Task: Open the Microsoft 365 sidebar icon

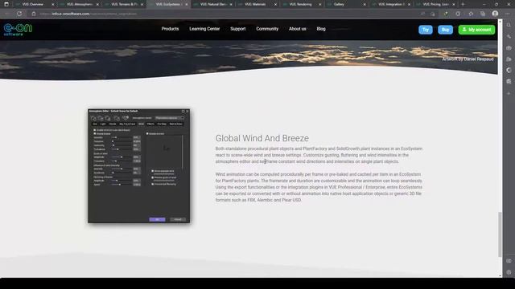Action: [509, 70]
